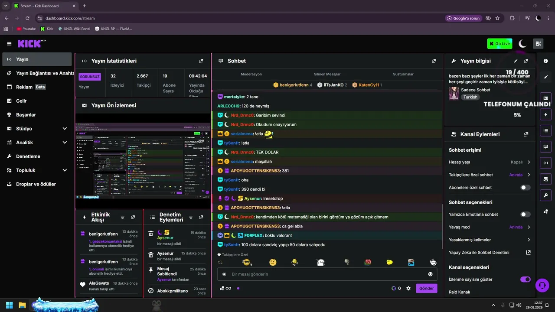Click the wrench icon in right rail

tap(545, 195)
